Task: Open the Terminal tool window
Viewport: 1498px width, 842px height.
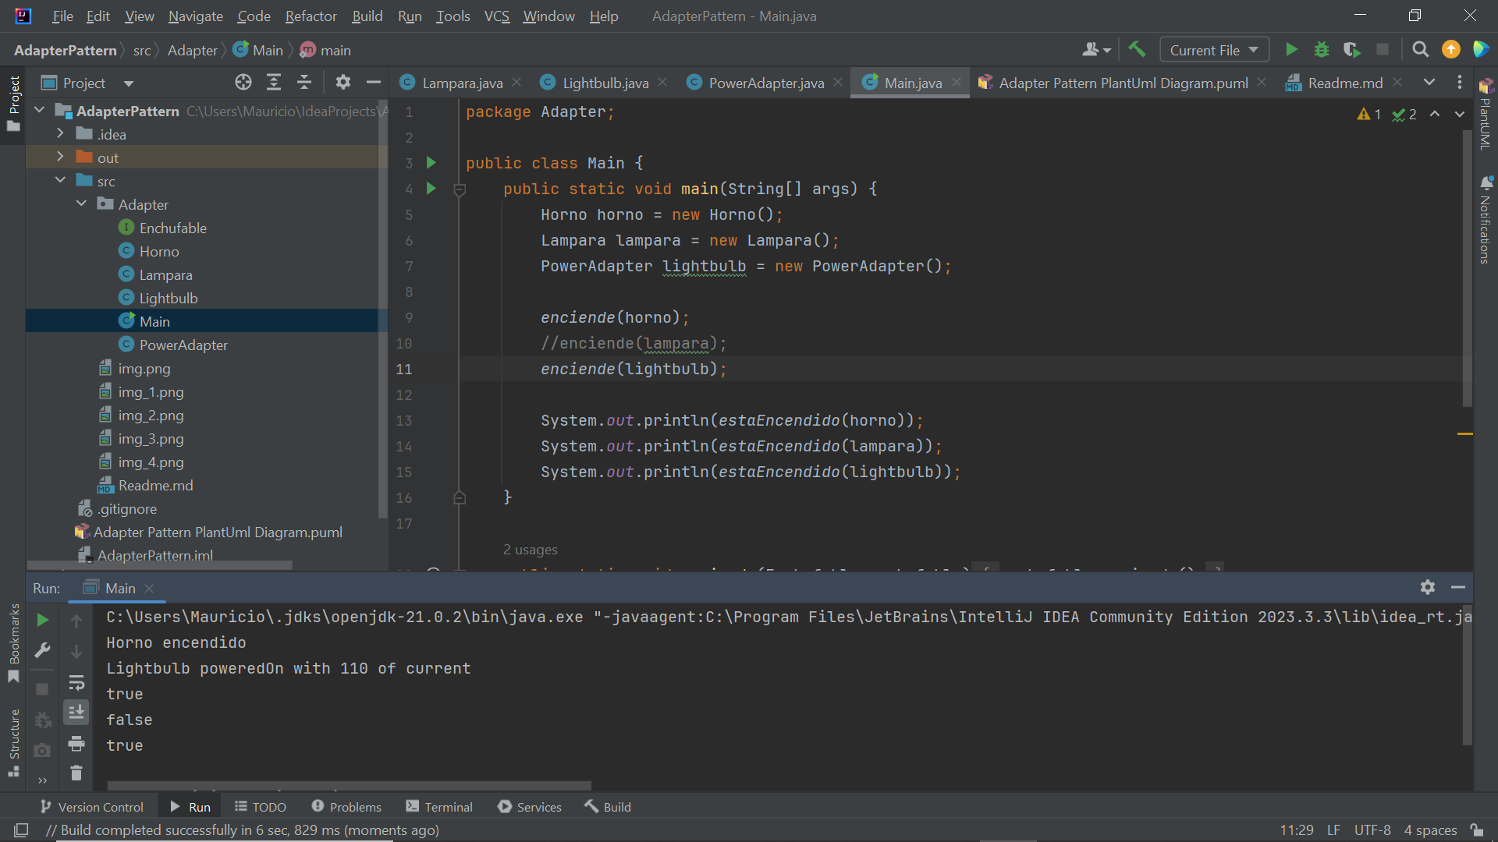Action: 439,807
